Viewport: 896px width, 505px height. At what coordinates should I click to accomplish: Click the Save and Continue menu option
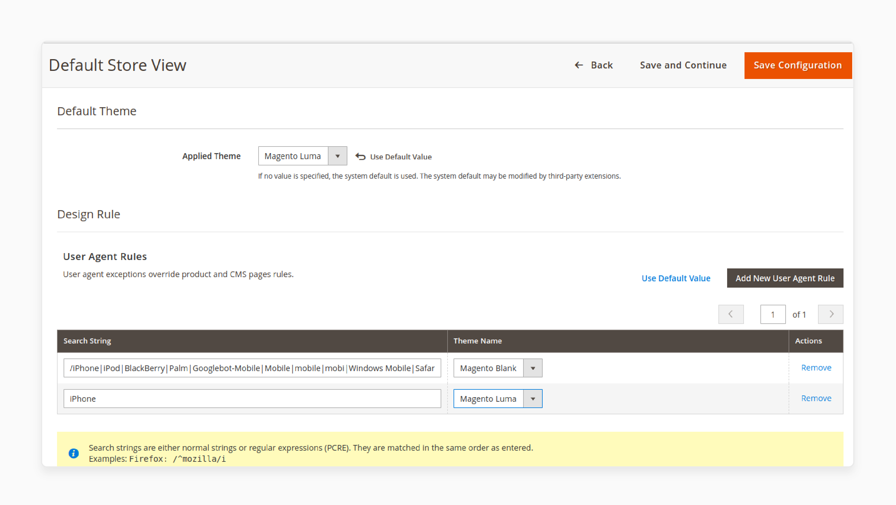(x=684, y=65)
